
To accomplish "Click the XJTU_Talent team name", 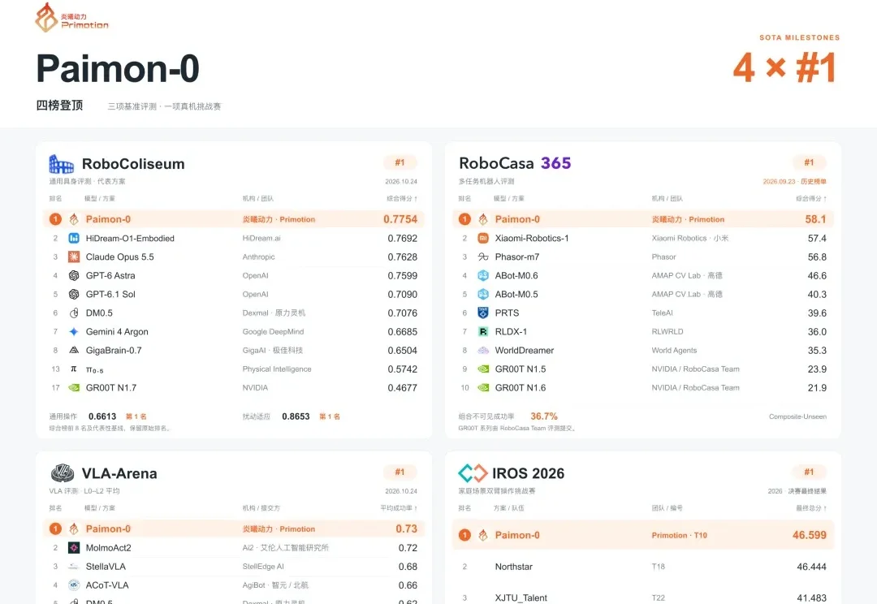I will (521, 598).
